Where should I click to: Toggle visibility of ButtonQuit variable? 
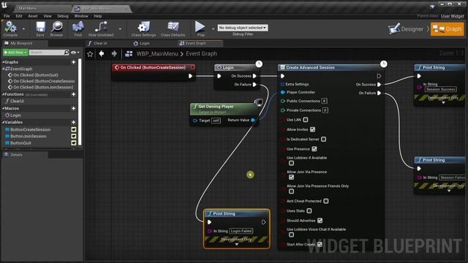[73, 143]
